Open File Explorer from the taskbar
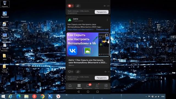 (26, 97)
